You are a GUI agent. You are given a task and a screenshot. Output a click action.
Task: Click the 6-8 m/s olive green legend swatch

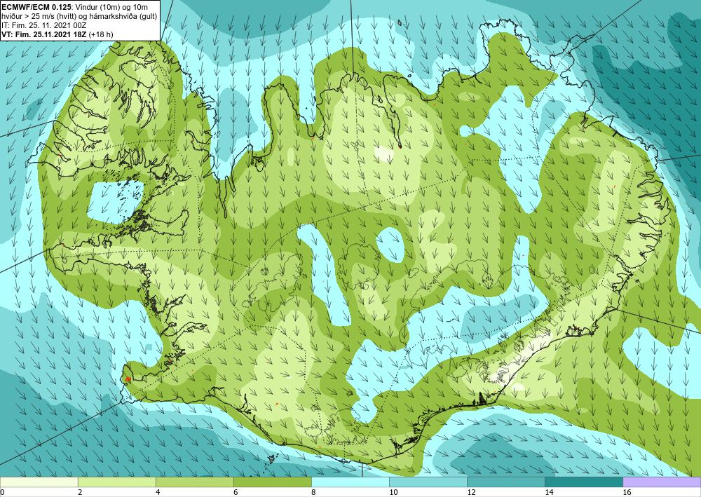point(272,482)
